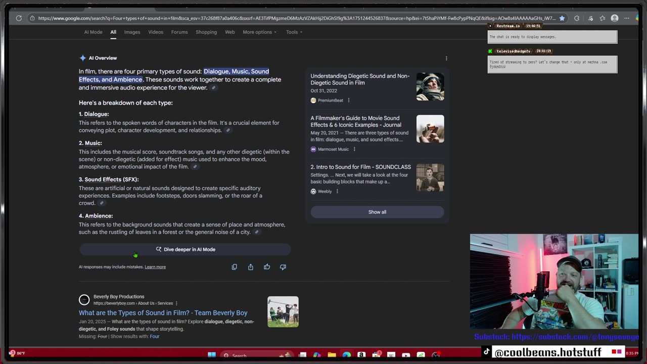Viewport: 647px width, 364px height.
Task: Click the AI Overview heading
Action: tap(103, 58)
